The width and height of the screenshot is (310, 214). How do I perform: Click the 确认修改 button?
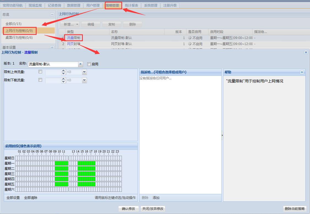pos(128,209)
